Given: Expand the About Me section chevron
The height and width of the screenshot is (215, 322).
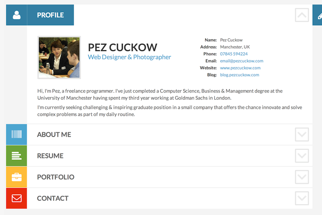Looking at the screenshot, I should click(302, 135).
